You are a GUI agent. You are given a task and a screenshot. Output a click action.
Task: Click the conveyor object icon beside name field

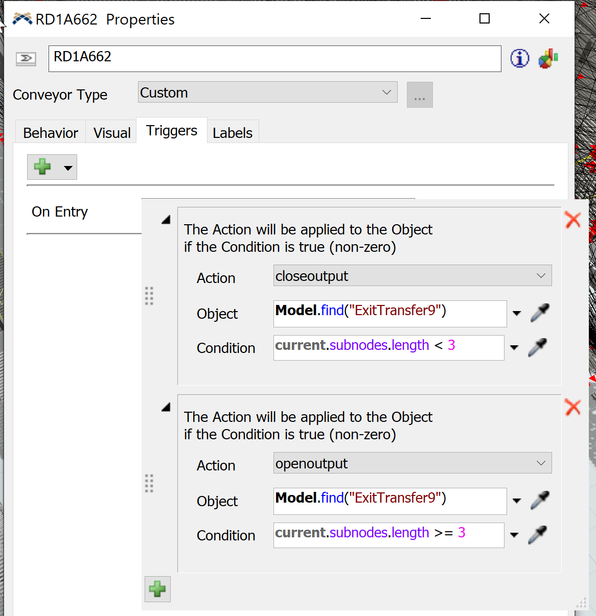[x=26, y=59]
